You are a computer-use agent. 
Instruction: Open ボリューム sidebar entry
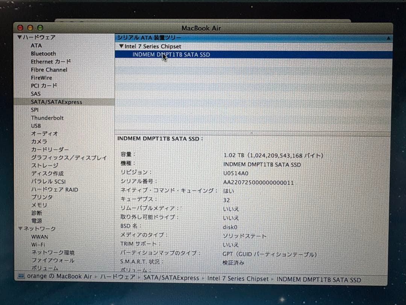pyautogui.click(x=45, y=268)
